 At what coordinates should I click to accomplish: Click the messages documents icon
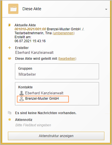[10, 113]
